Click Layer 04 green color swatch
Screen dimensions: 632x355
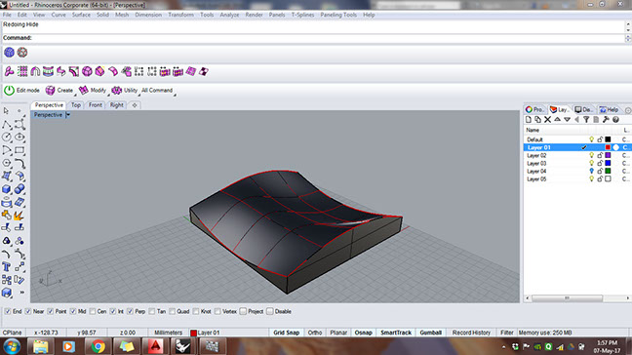coord(608,172)
